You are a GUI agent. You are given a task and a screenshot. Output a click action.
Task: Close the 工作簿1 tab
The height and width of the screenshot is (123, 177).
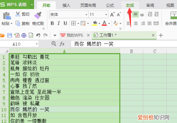(x=153, y=35)
